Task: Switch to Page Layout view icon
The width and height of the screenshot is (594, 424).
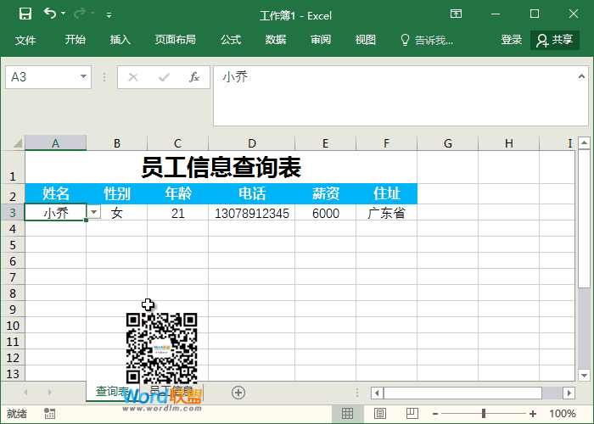Action: tap(380, 414)
